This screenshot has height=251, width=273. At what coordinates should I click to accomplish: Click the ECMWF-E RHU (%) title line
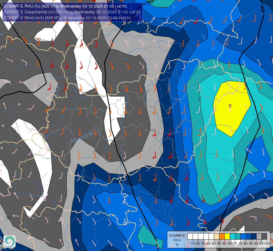click(65, 6)
